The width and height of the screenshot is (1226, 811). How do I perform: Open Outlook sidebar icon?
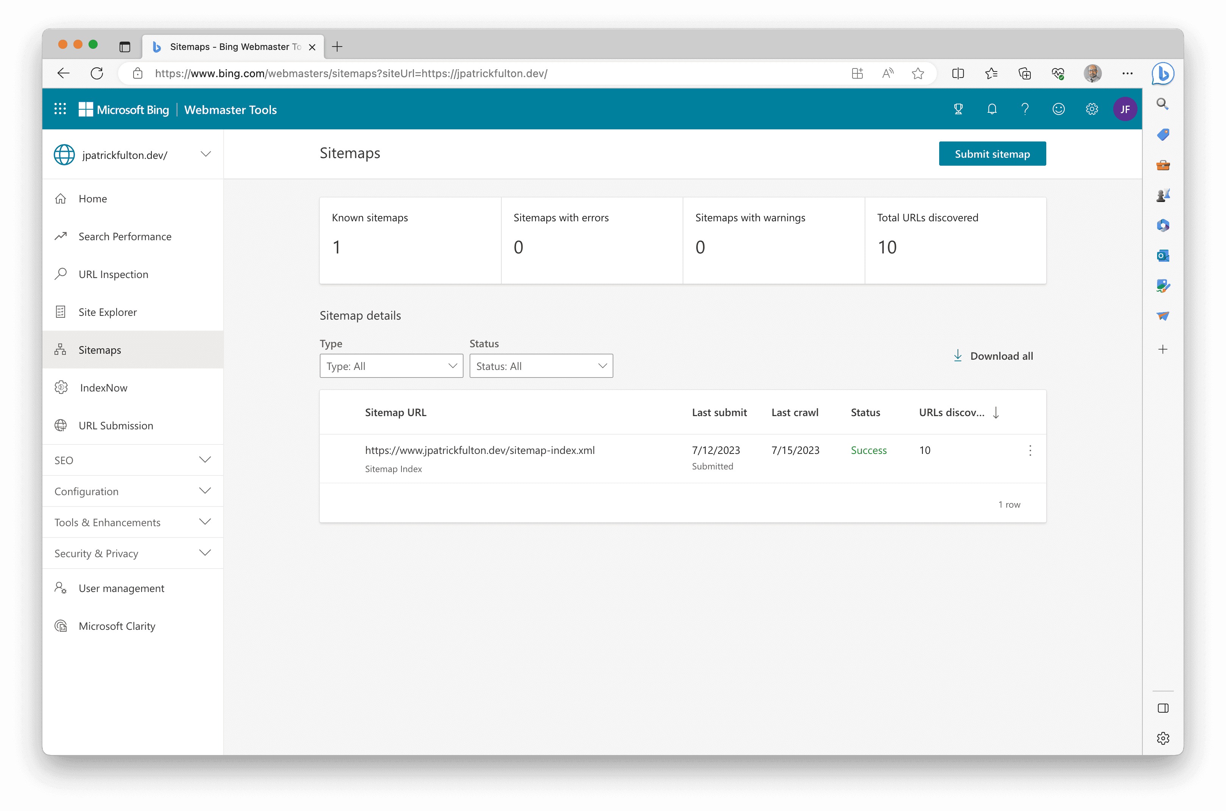pyautogui.click(x=1163, y=255)
